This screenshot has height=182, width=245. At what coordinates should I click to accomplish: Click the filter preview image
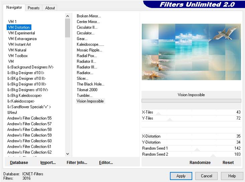pos(191,52)
